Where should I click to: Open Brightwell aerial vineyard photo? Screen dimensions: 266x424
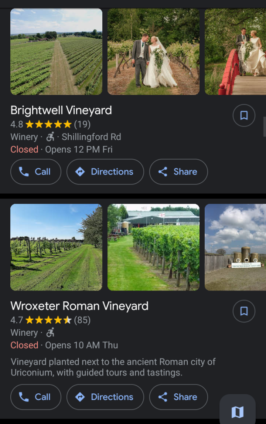coord(56,51)
